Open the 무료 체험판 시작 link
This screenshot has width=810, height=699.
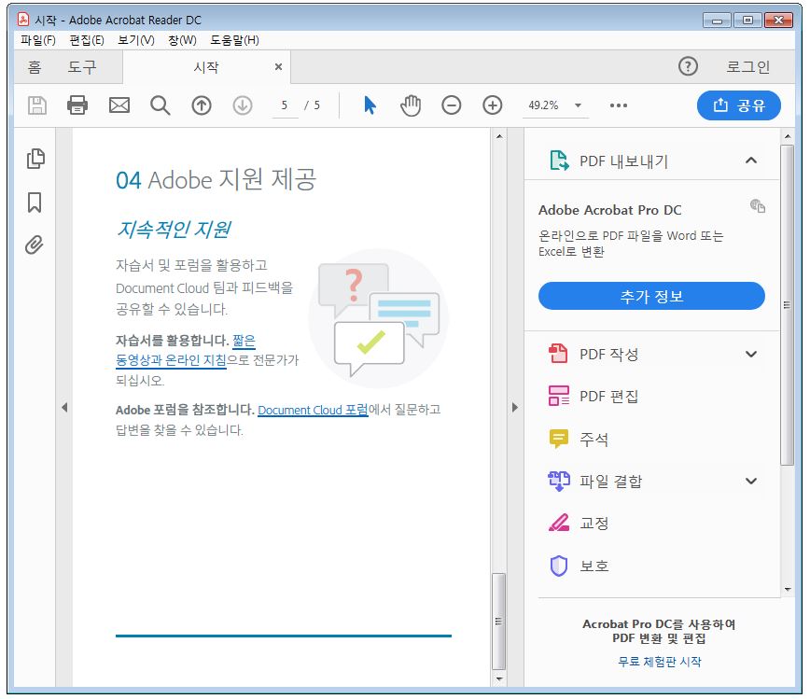pyautogui.click(x=660, y=662)
